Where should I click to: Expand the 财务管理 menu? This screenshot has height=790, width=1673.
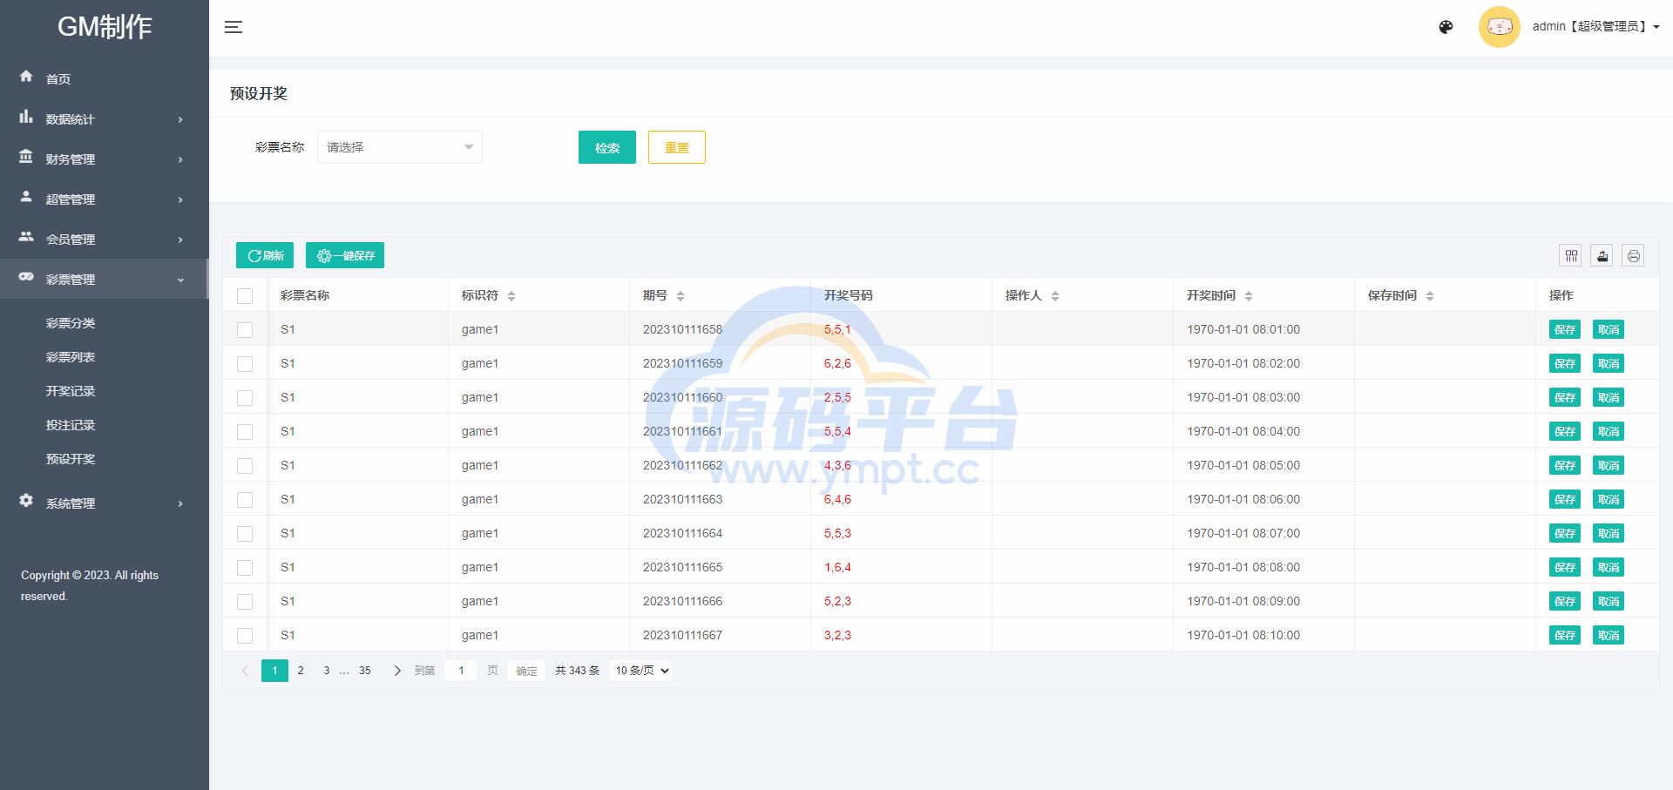pyautogui.click(x=105, y=159)
